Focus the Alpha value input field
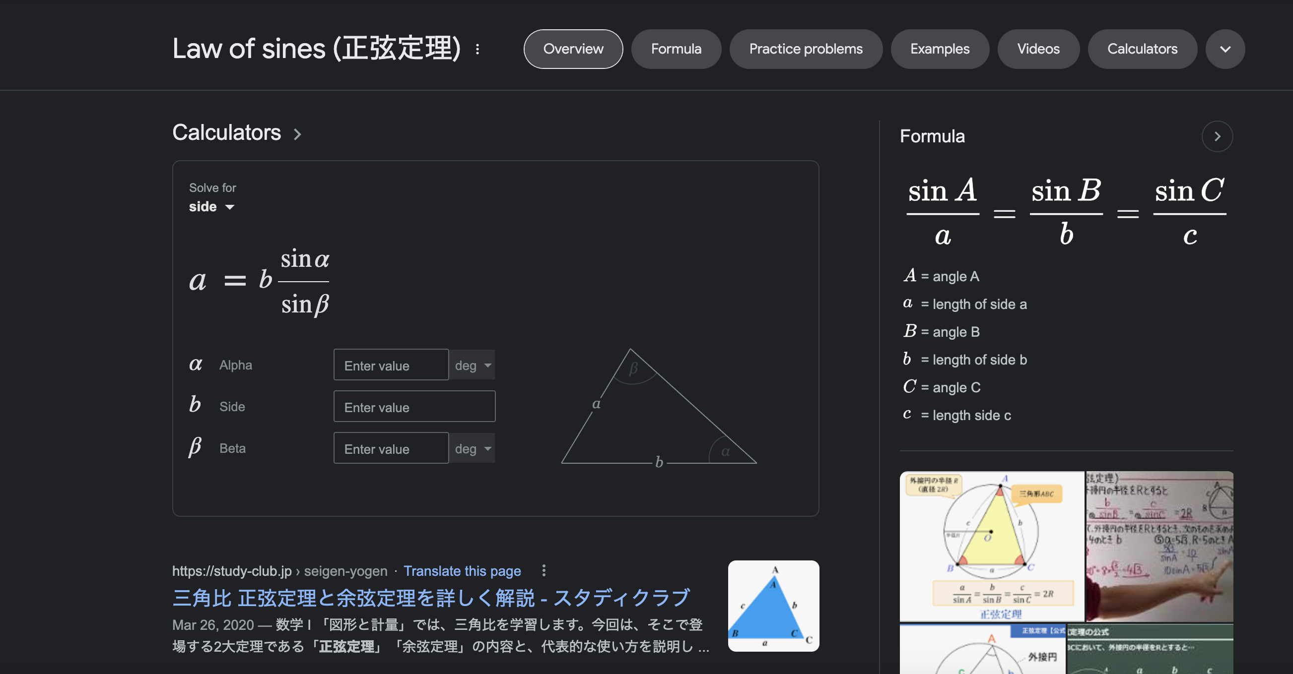This screenshot has height=674, width=1293. point(391,365)
